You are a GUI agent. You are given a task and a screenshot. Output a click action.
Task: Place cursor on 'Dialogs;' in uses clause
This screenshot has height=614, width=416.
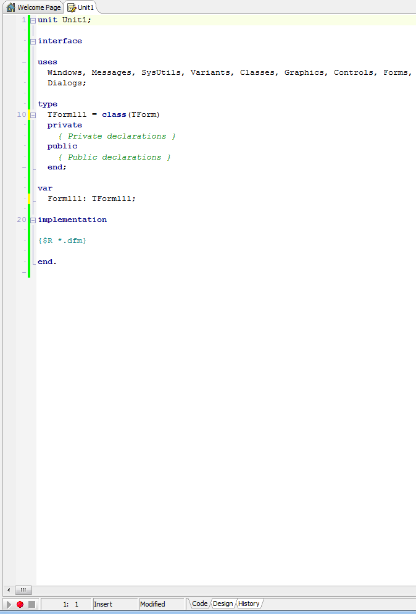click(67, 83)
